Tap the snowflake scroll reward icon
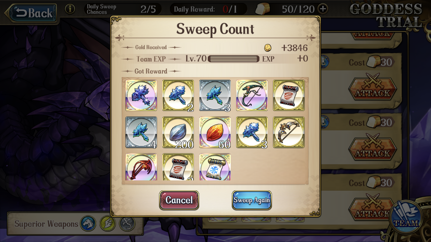This screenshot has width=431, height=242. (x=215, y=167)
